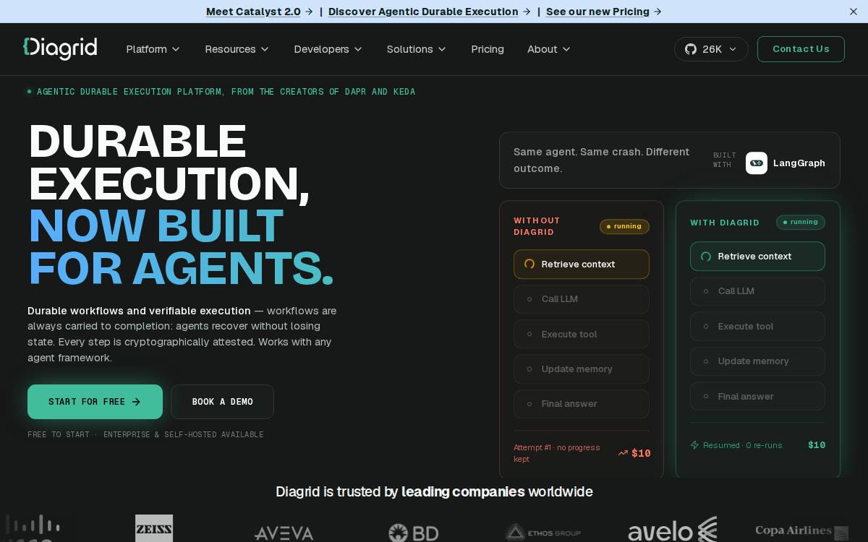This screenshot has width=868, height=542.
Task: Click the Attempt #1 no progress kept text
Action: click(x=557, y=453)
